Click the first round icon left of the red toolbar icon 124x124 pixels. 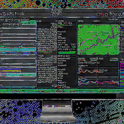click(98, 14)
